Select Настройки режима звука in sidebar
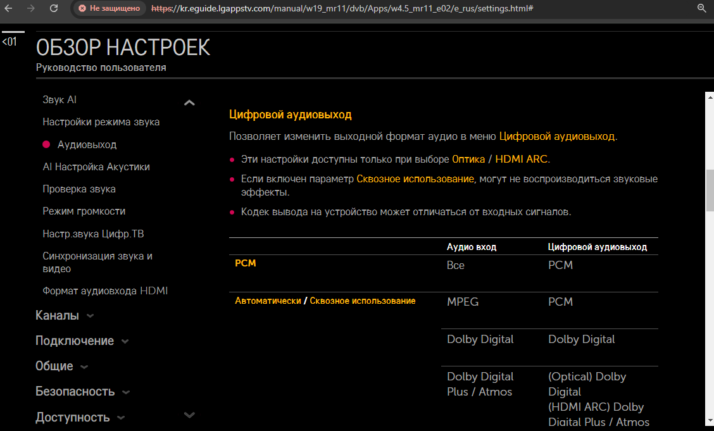The height and width of the screenshot is (431, 714). pos(101,122)
